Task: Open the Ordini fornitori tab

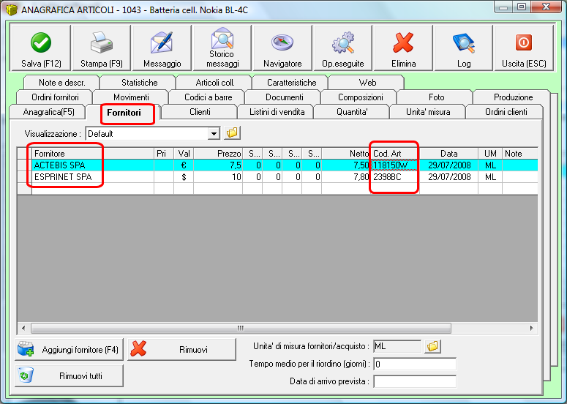Action: tap(55, 97)
